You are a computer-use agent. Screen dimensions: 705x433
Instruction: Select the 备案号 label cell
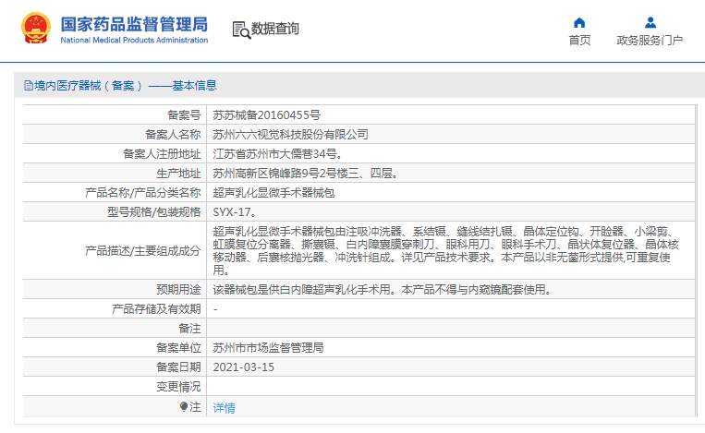point(115,115)
